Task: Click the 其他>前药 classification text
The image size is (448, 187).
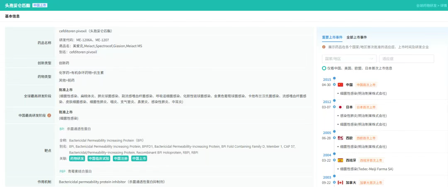Action: [67, 80]
